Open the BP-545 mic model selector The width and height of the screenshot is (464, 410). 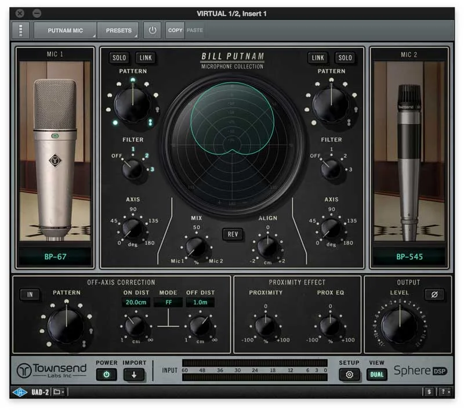point(409,256)
